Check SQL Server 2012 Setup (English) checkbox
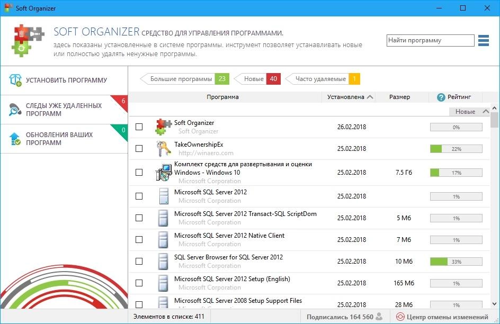The image size is (500, 324). [139, 283]
